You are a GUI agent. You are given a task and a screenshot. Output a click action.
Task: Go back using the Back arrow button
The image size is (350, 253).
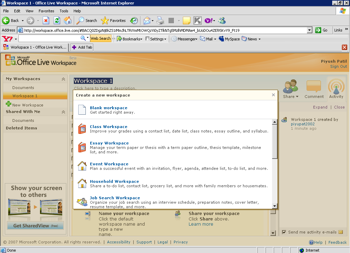(6, 21)
